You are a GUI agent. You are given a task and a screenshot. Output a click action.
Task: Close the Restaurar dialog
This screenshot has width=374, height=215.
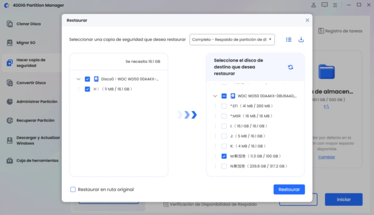307,20
